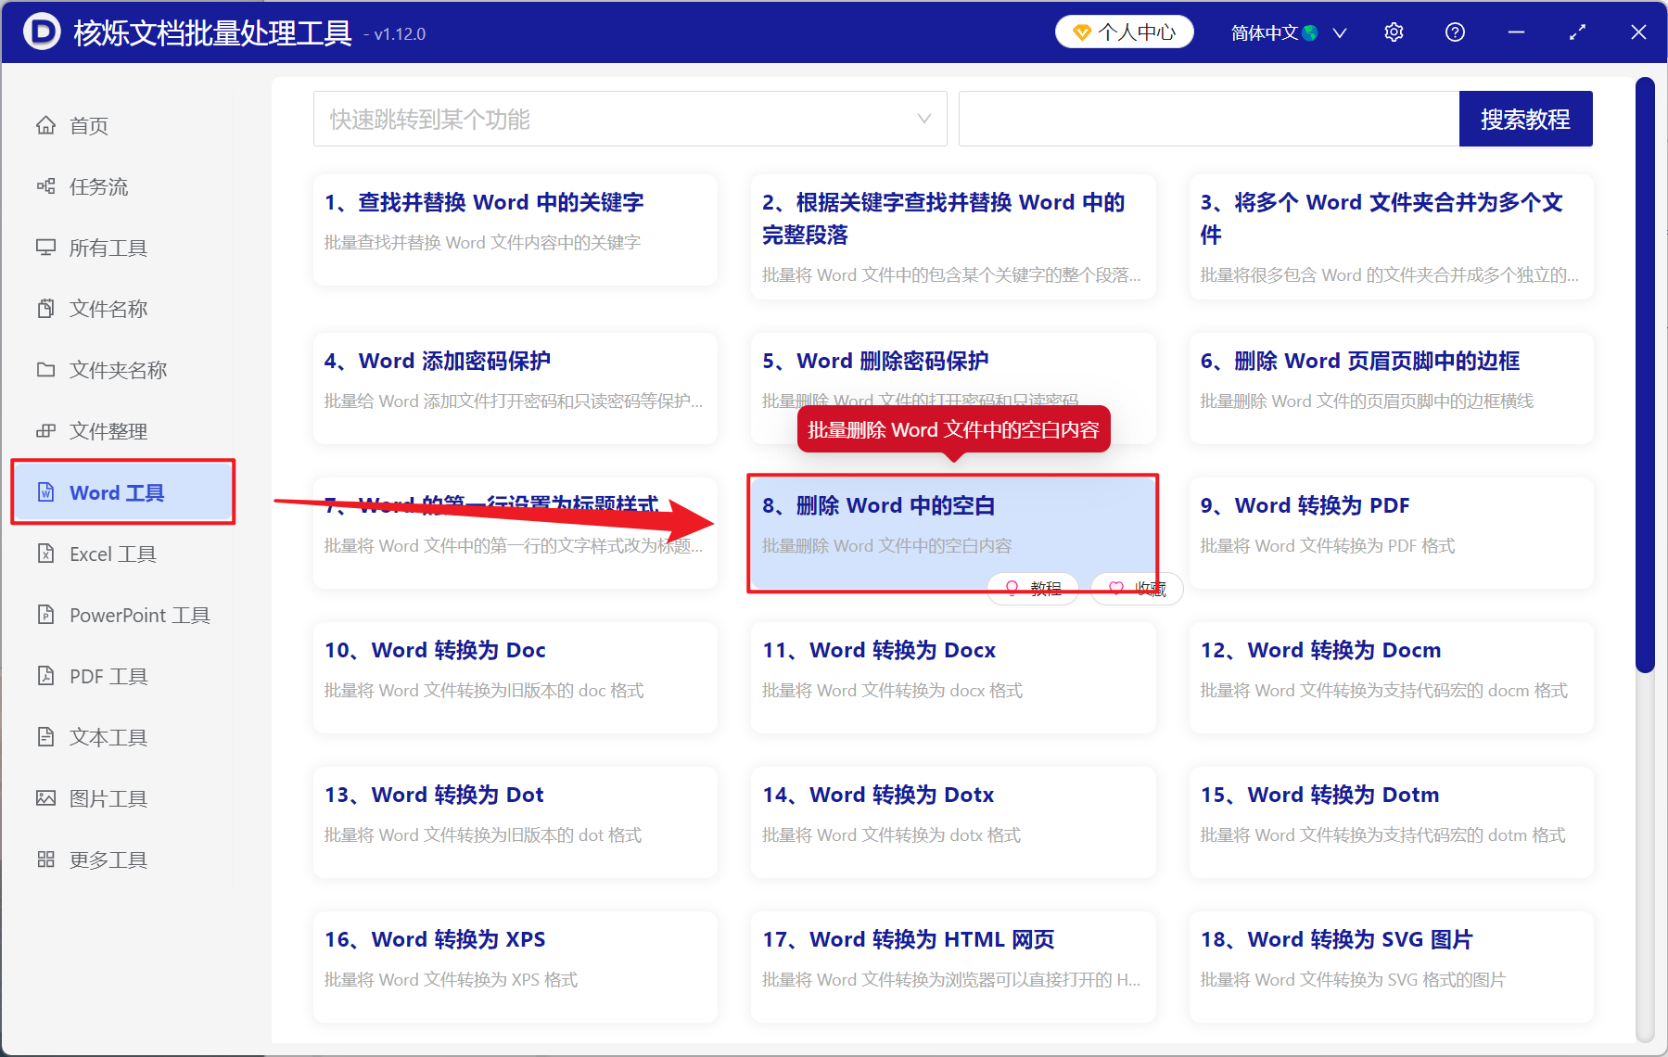This screenshot has height=1057, width=1668.
Task: Click the 收藏 favorite toggle
Action: 1135,589
